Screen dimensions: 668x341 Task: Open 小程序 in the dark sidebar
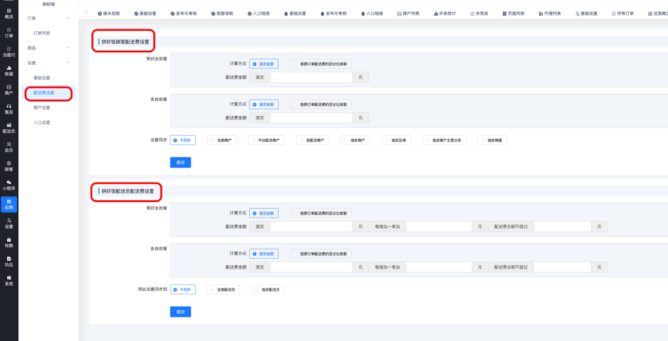tap(8, 185)
